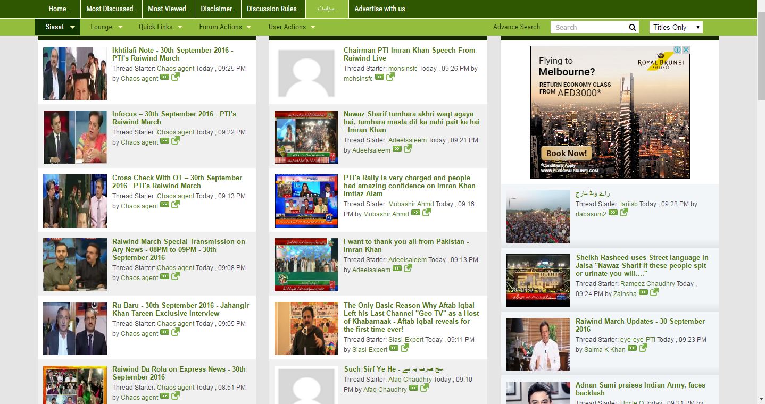New-window icon for PTI's Rally is very charged thread
765x404 pixels.
(x=426, y=212)
